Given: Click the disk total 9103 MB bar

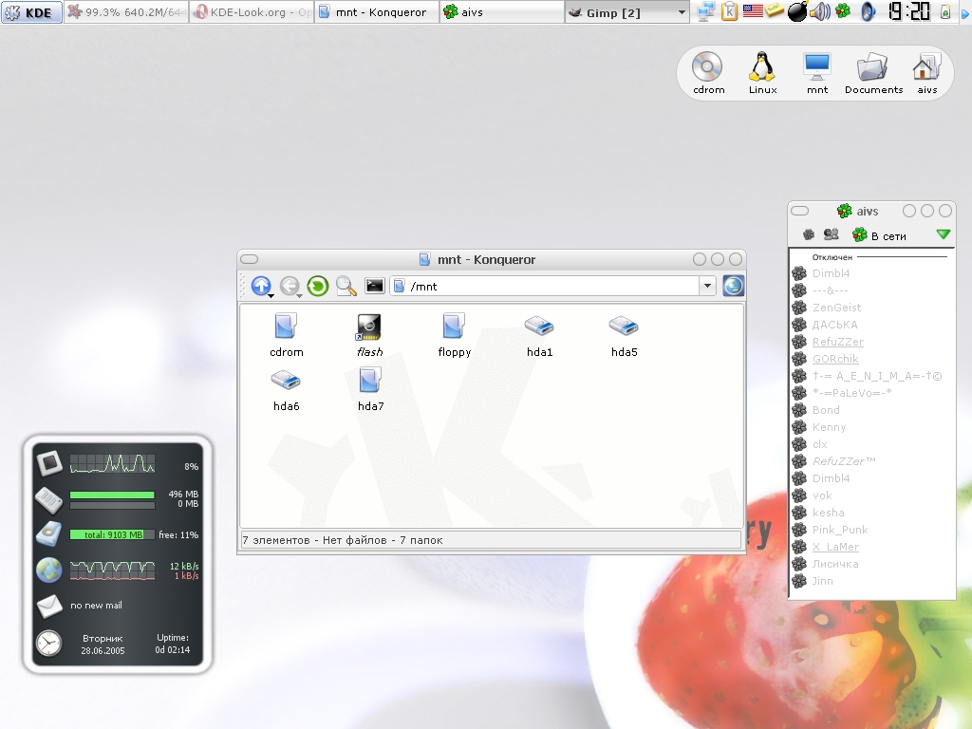Looking at the screenshot, I should pyautogui.click(x=112, y=534).
